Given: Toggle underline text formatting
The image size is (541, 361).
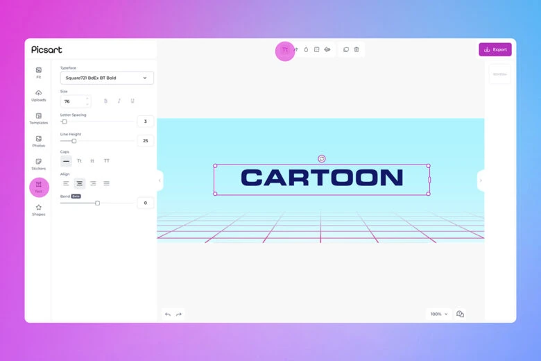Looking at the screenshot, I should pos(132,101).
